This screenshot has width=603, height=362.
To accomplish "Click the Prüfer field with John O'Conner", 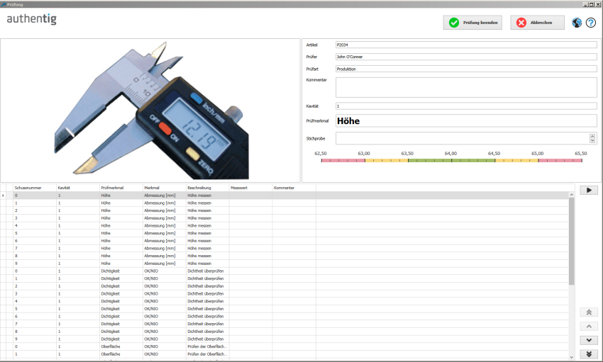I will 466,57.
